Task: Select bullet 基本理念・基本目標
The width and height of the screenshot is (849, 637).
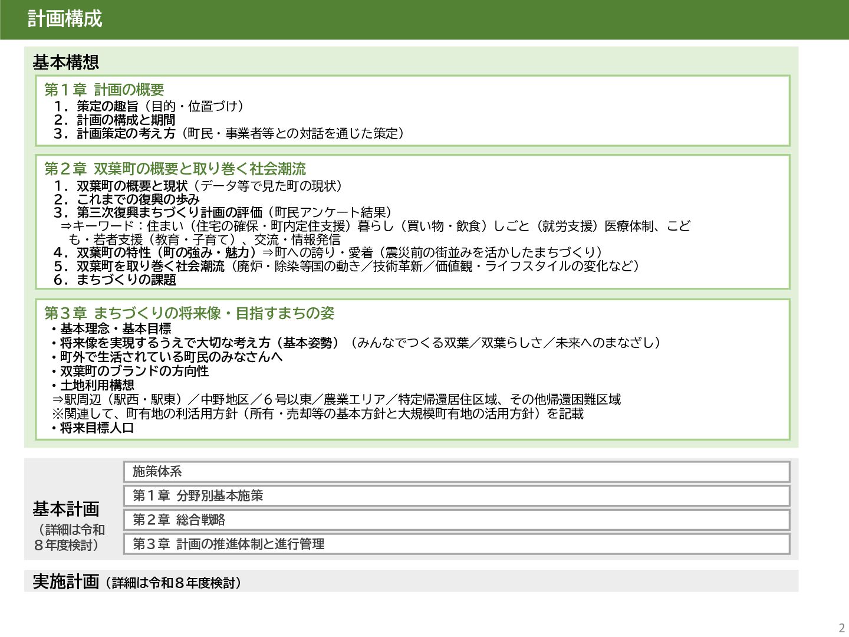Action: [x=111, y=329]
